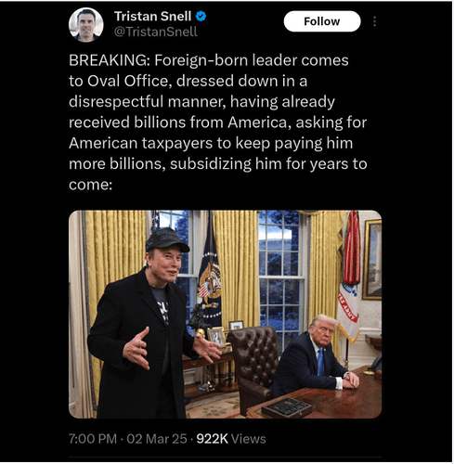This screenshot has height=464, width=454.
Task: Click the blue verified badge
Action: click(x=201, y=16)
